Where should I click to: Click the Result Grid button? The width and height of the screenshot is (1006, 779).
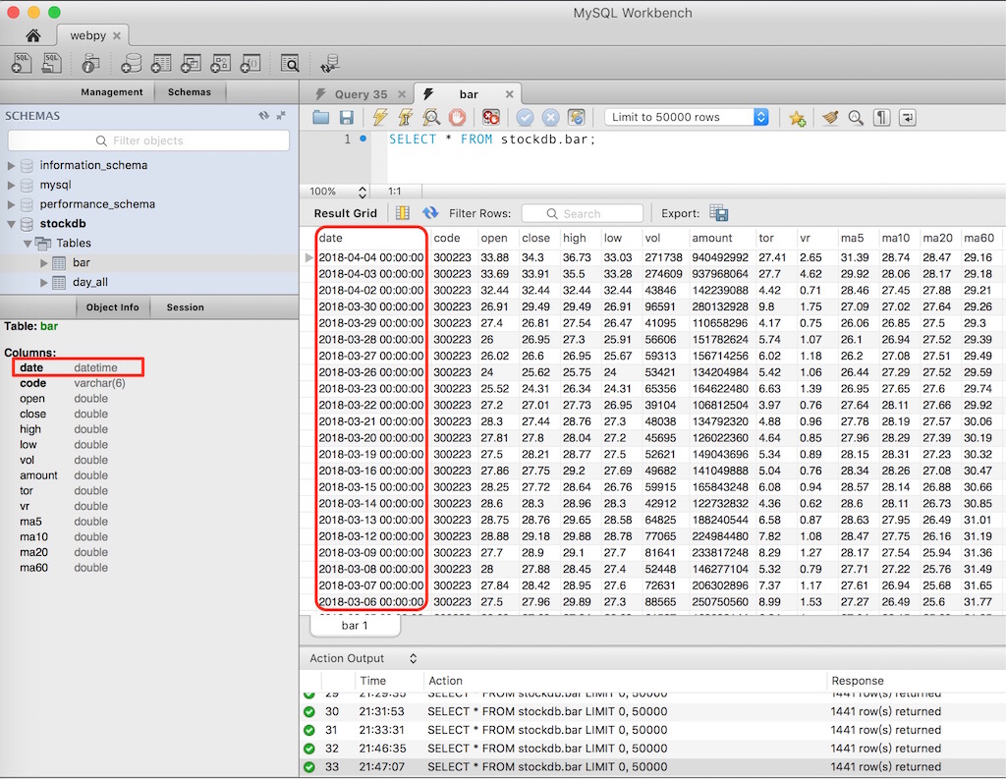tap(345, 213)
